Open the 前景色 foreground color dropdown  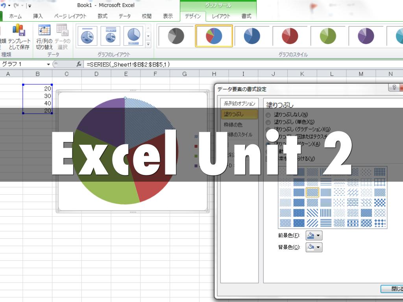[314, 236]
